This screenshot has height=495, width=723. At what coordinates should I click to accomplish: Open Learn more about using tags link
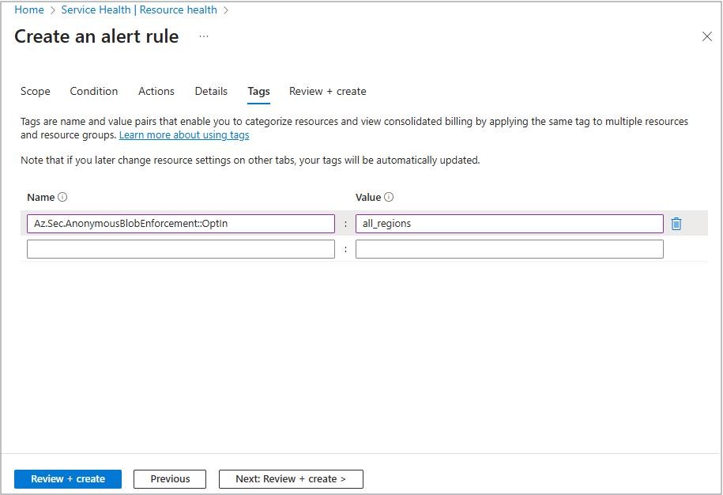click(x=184, y=134)
